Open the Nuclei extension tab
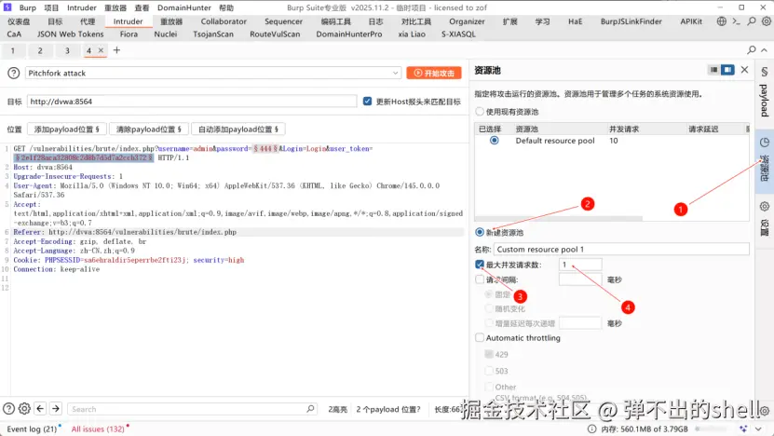774x436 pixels. [x=166, y=34]
